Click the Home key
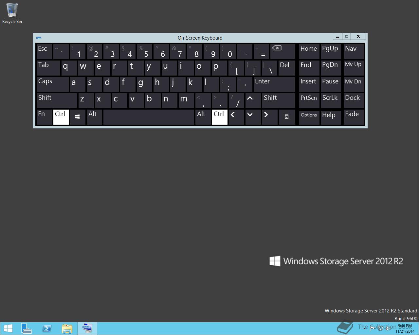The width and height of the screenshot is (419, 335). [x=309, y=52]
